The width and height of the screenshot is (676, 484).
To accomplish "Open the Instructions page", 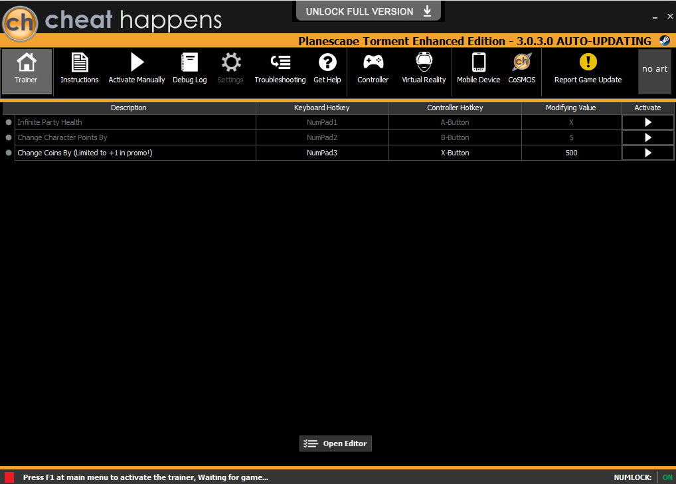I will point(79,69).
